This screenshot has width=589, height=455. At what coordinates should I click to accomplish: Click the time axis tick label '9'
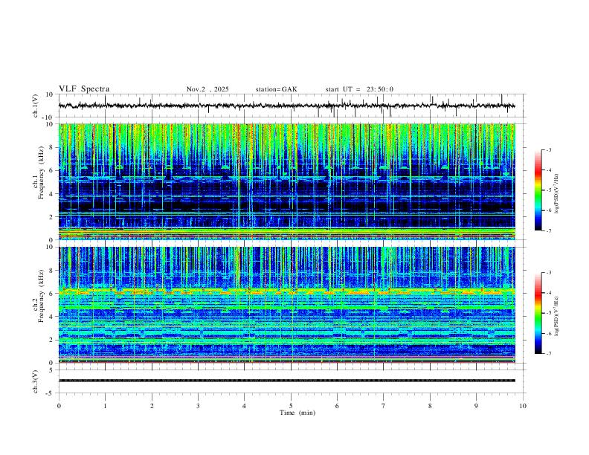tap(476, 406)
